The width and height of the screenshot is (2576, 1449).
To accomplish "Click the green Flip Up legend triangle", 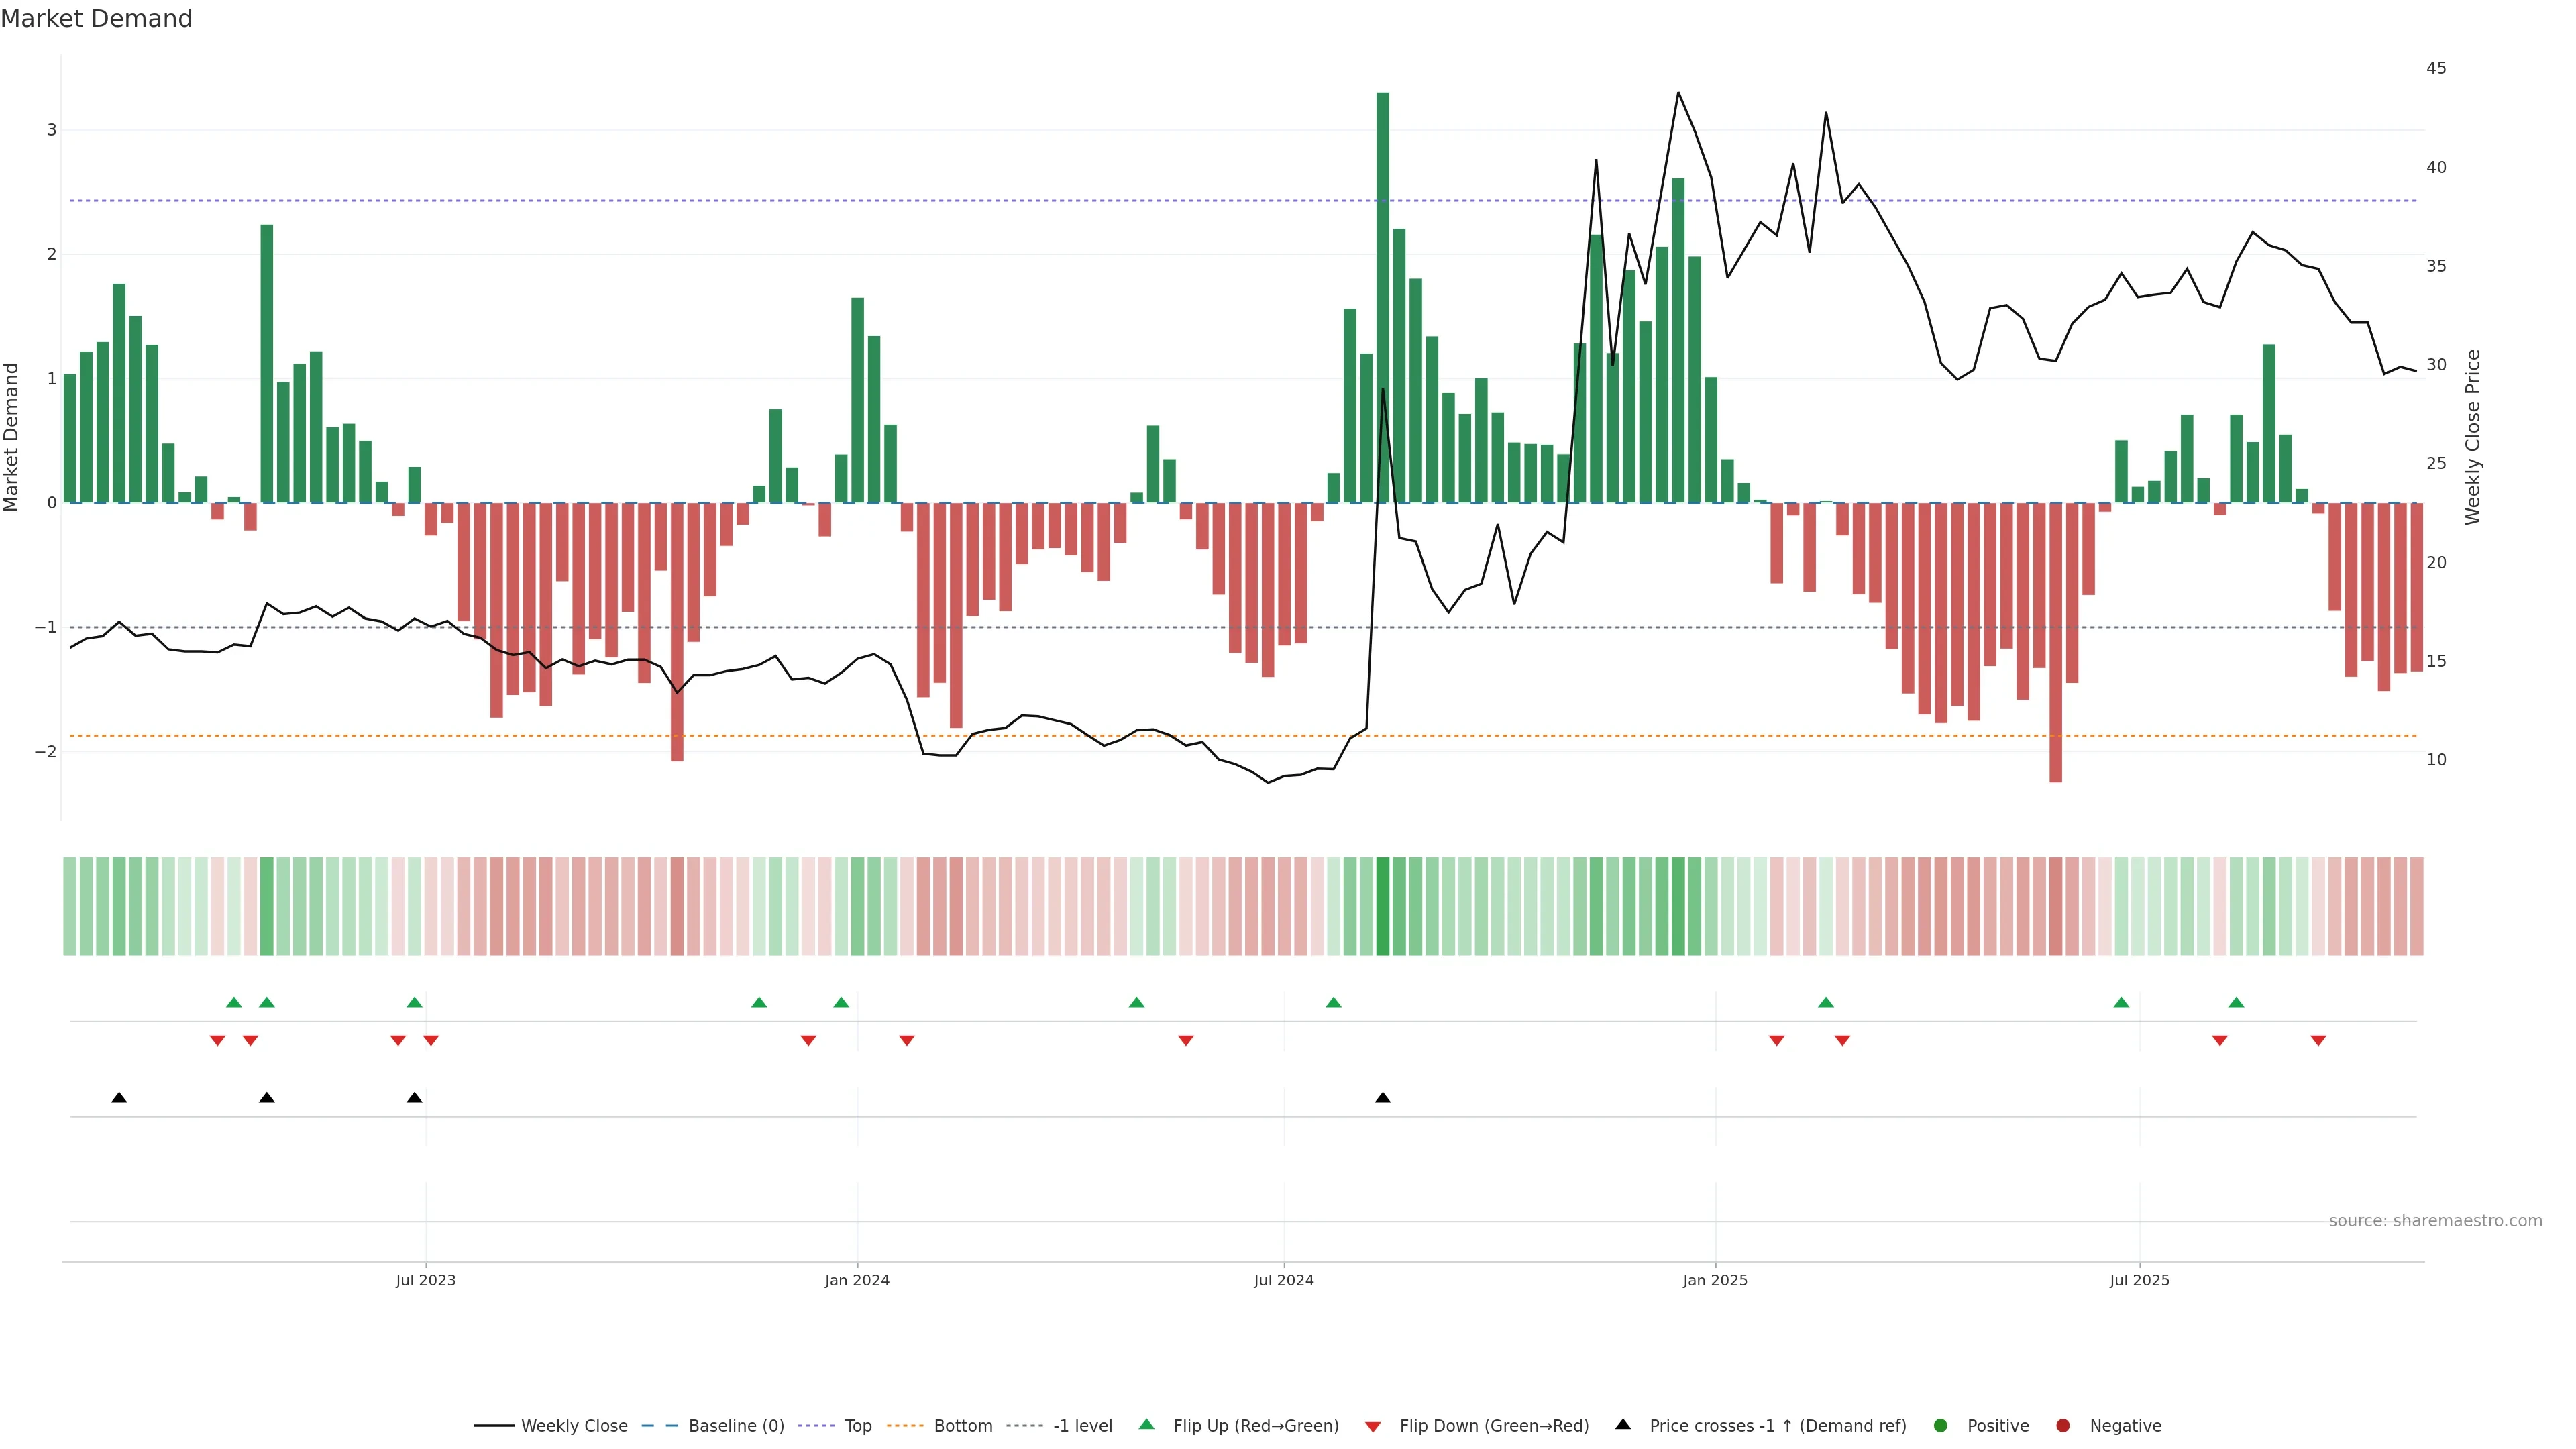I will pos(1147,1424).
